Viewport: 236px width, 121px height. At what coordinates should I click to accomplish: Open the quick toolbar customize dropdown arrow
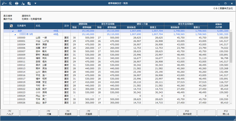35,3
